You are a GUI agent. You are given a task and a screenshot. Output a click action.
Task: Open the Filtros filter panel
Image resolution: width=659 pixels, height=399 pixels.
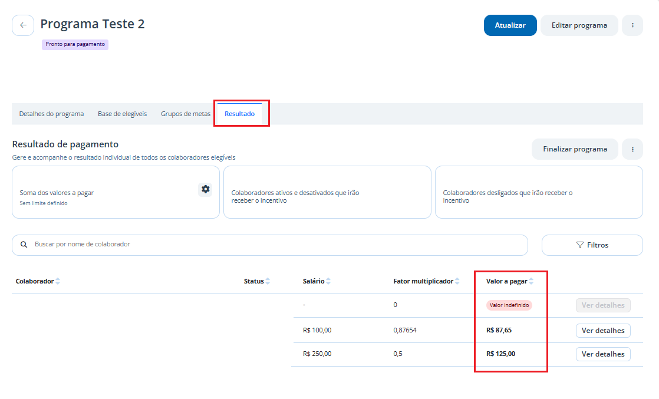click(x=592, y=245)
